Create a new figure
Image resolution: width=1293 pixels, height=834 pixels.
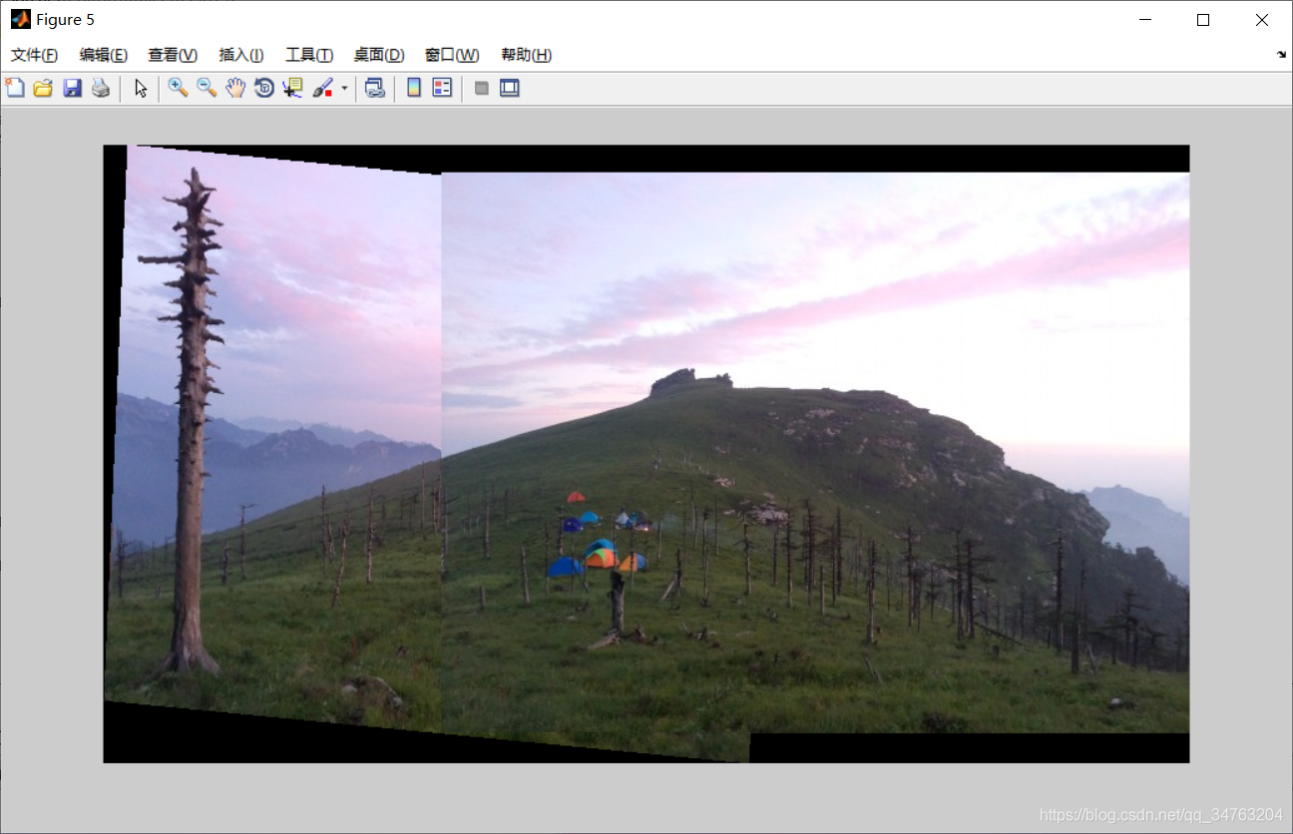[x=15, y=88]
